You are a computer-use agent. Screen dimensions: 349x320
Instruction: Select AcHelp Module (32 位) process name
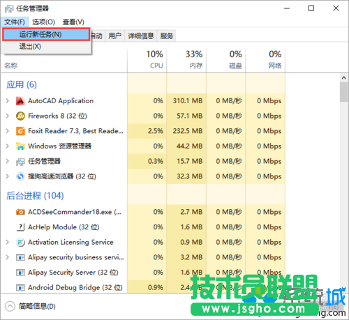point(64,227)
